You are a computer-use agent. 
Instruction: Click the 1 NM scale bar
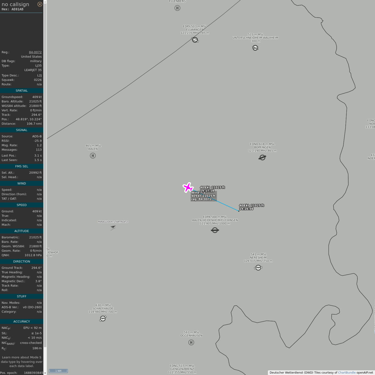tap(58, 371)
